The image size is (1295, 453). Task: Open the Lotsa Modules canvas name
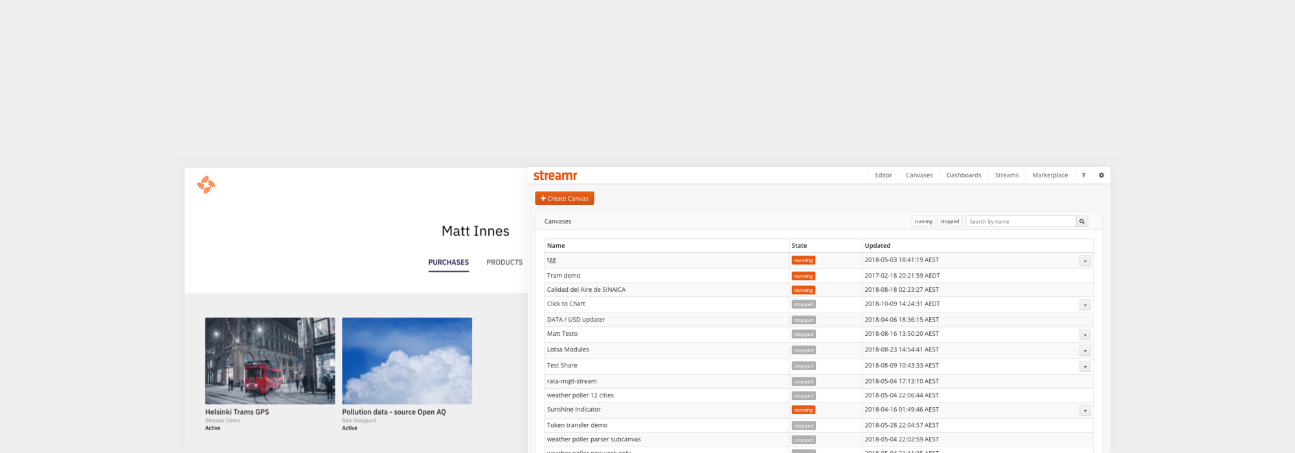click(x=568, y=349)
